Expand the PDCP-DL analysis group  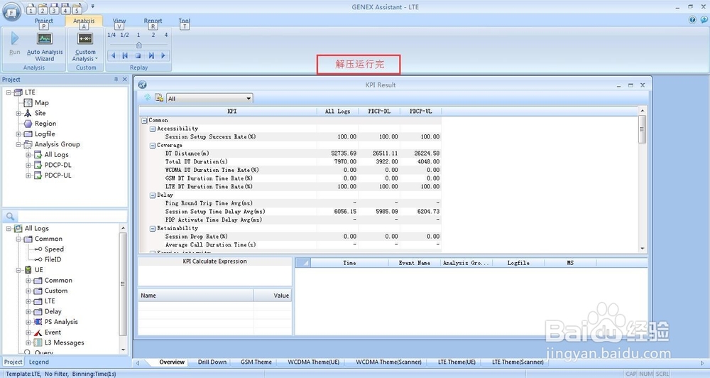[28, 166]
